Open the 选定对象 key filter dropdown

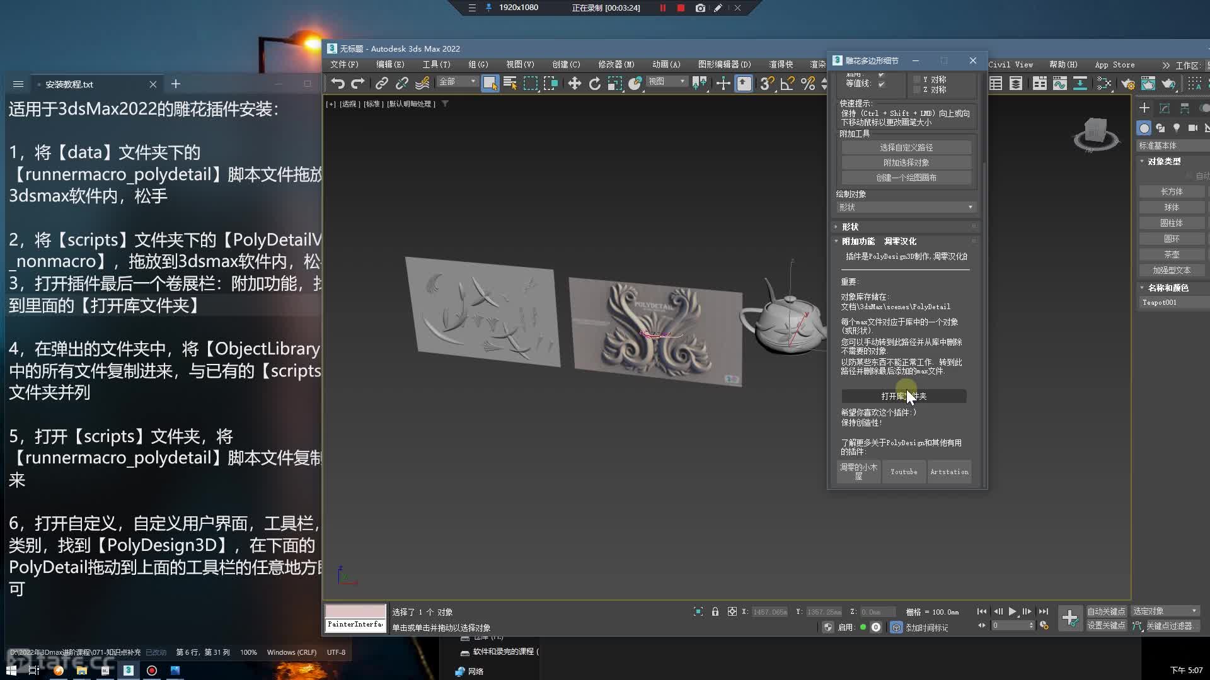pos(1165,611)
